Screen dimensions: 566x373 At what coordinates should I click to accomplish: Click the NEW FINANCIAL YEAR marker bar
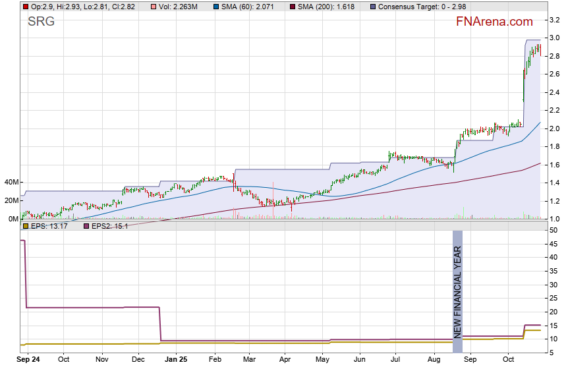pyautogui.click(x=457, y=291)
